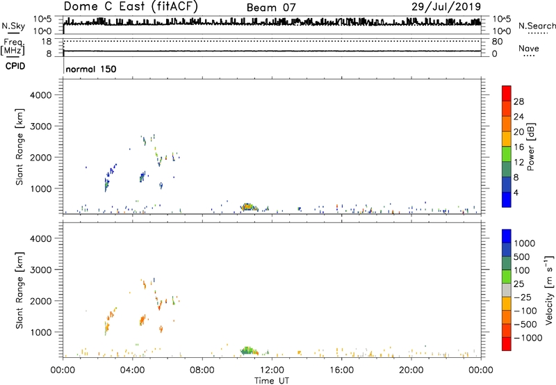Click the date '29/Jul/2019'
556x385 pixels.
[446, 7]
